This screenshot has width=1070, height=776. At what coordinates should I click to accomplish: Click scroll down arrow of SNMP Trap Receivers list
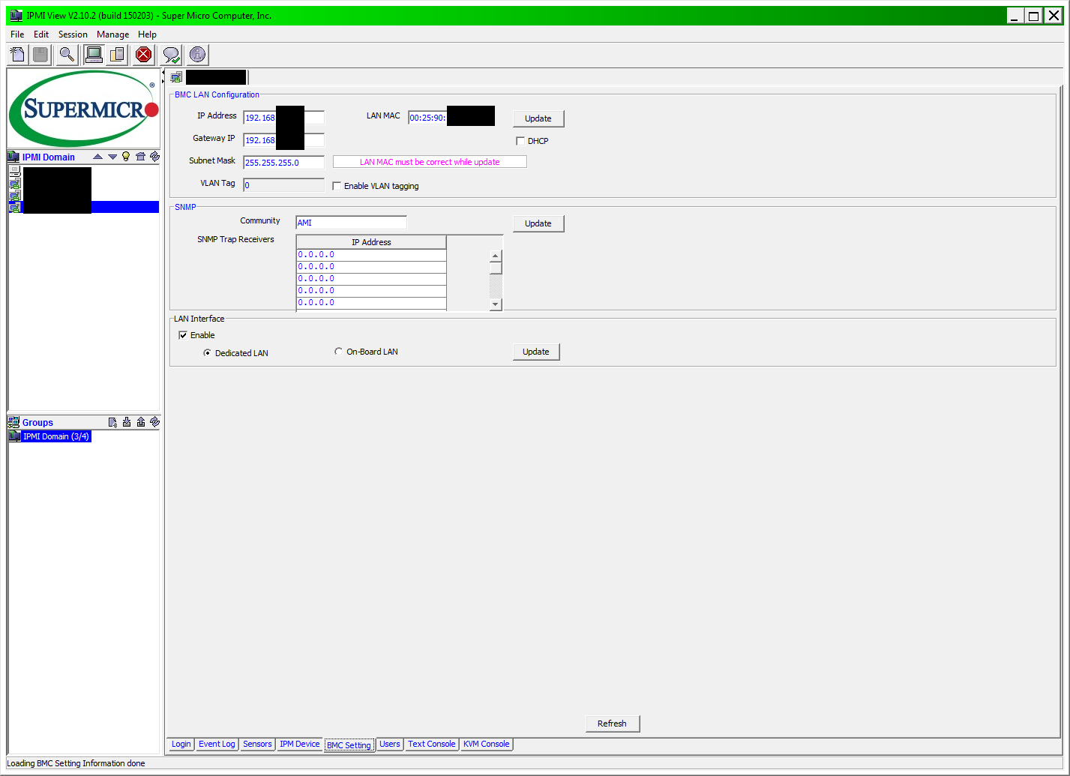tap(495, 304)
